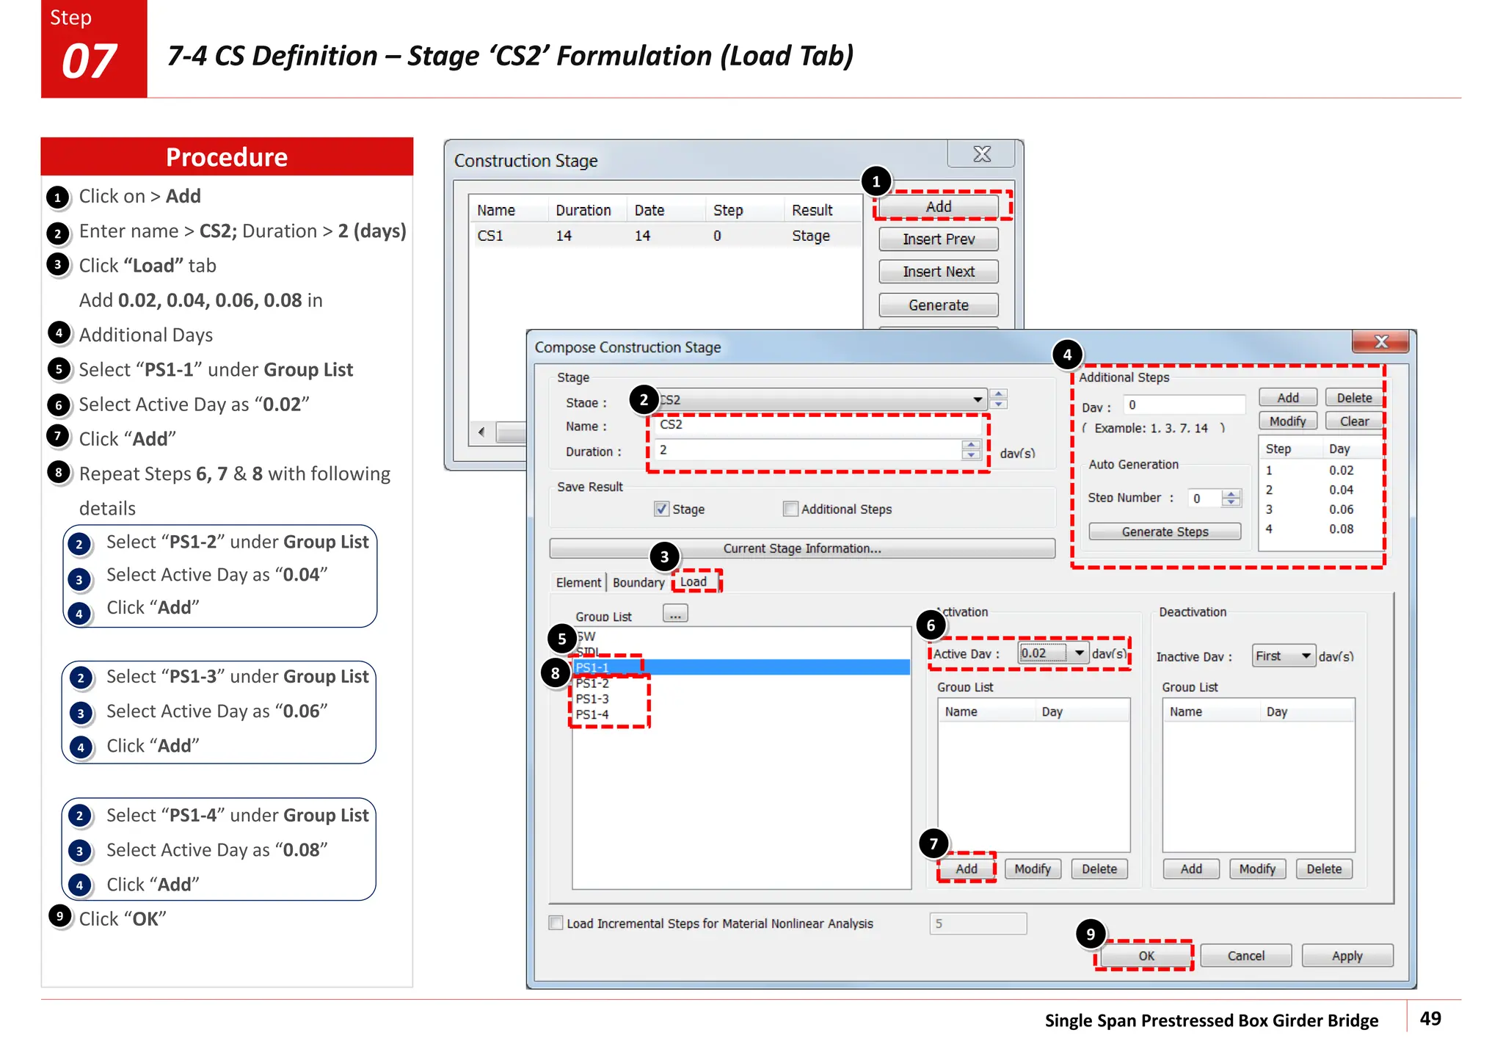This screenshot has width=1503, height=1041.
Task: Open the Stage CS2 dropdown
Action: [977, 399]
